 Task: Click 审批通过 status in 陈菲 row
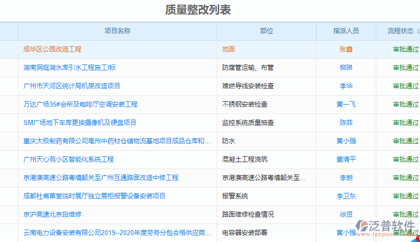[406, 122]
